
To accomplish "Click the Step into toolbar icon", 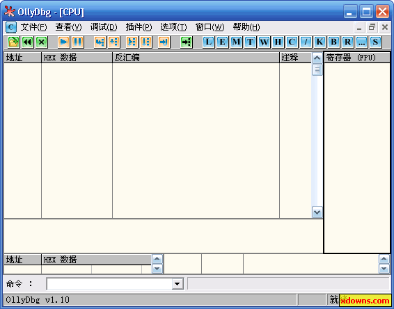I will (100, 42).
